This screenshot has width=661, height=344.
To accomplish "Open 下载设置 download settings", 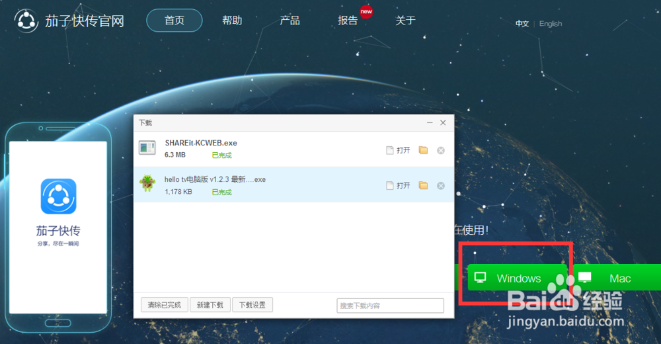I will tap(253, 305).
